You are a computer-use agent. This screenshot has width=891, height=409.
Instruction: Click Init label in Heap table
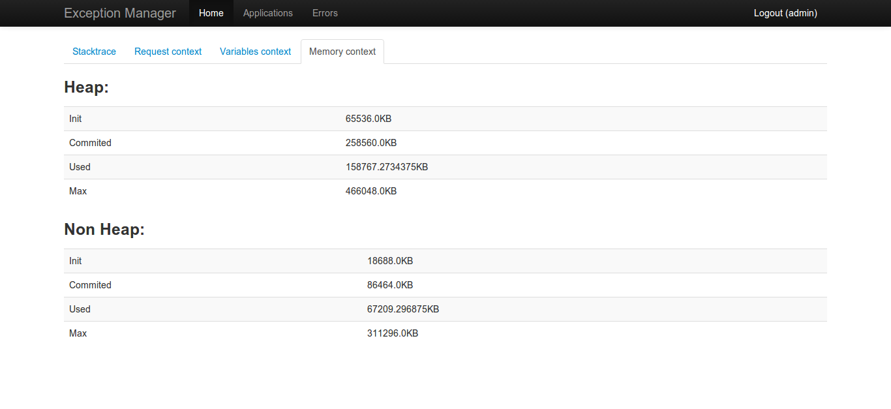(x=76, y=119)
